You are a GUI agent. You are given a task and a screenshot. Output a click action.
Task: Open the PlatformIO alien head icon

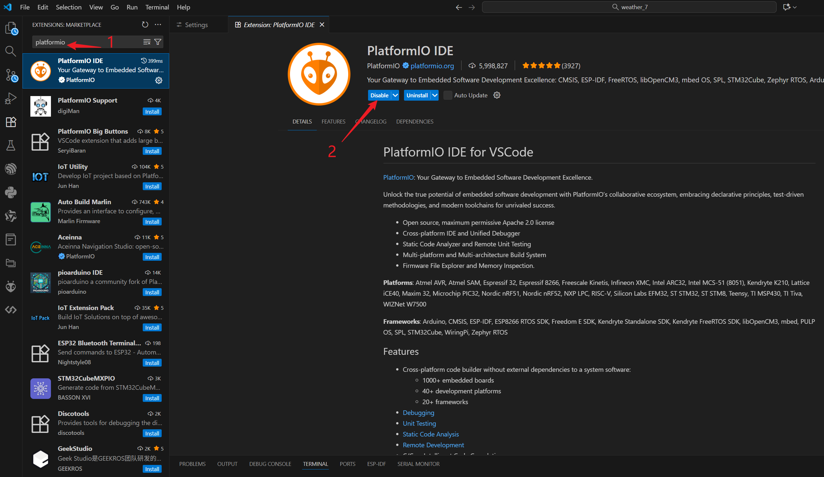(x=11, y=287)
